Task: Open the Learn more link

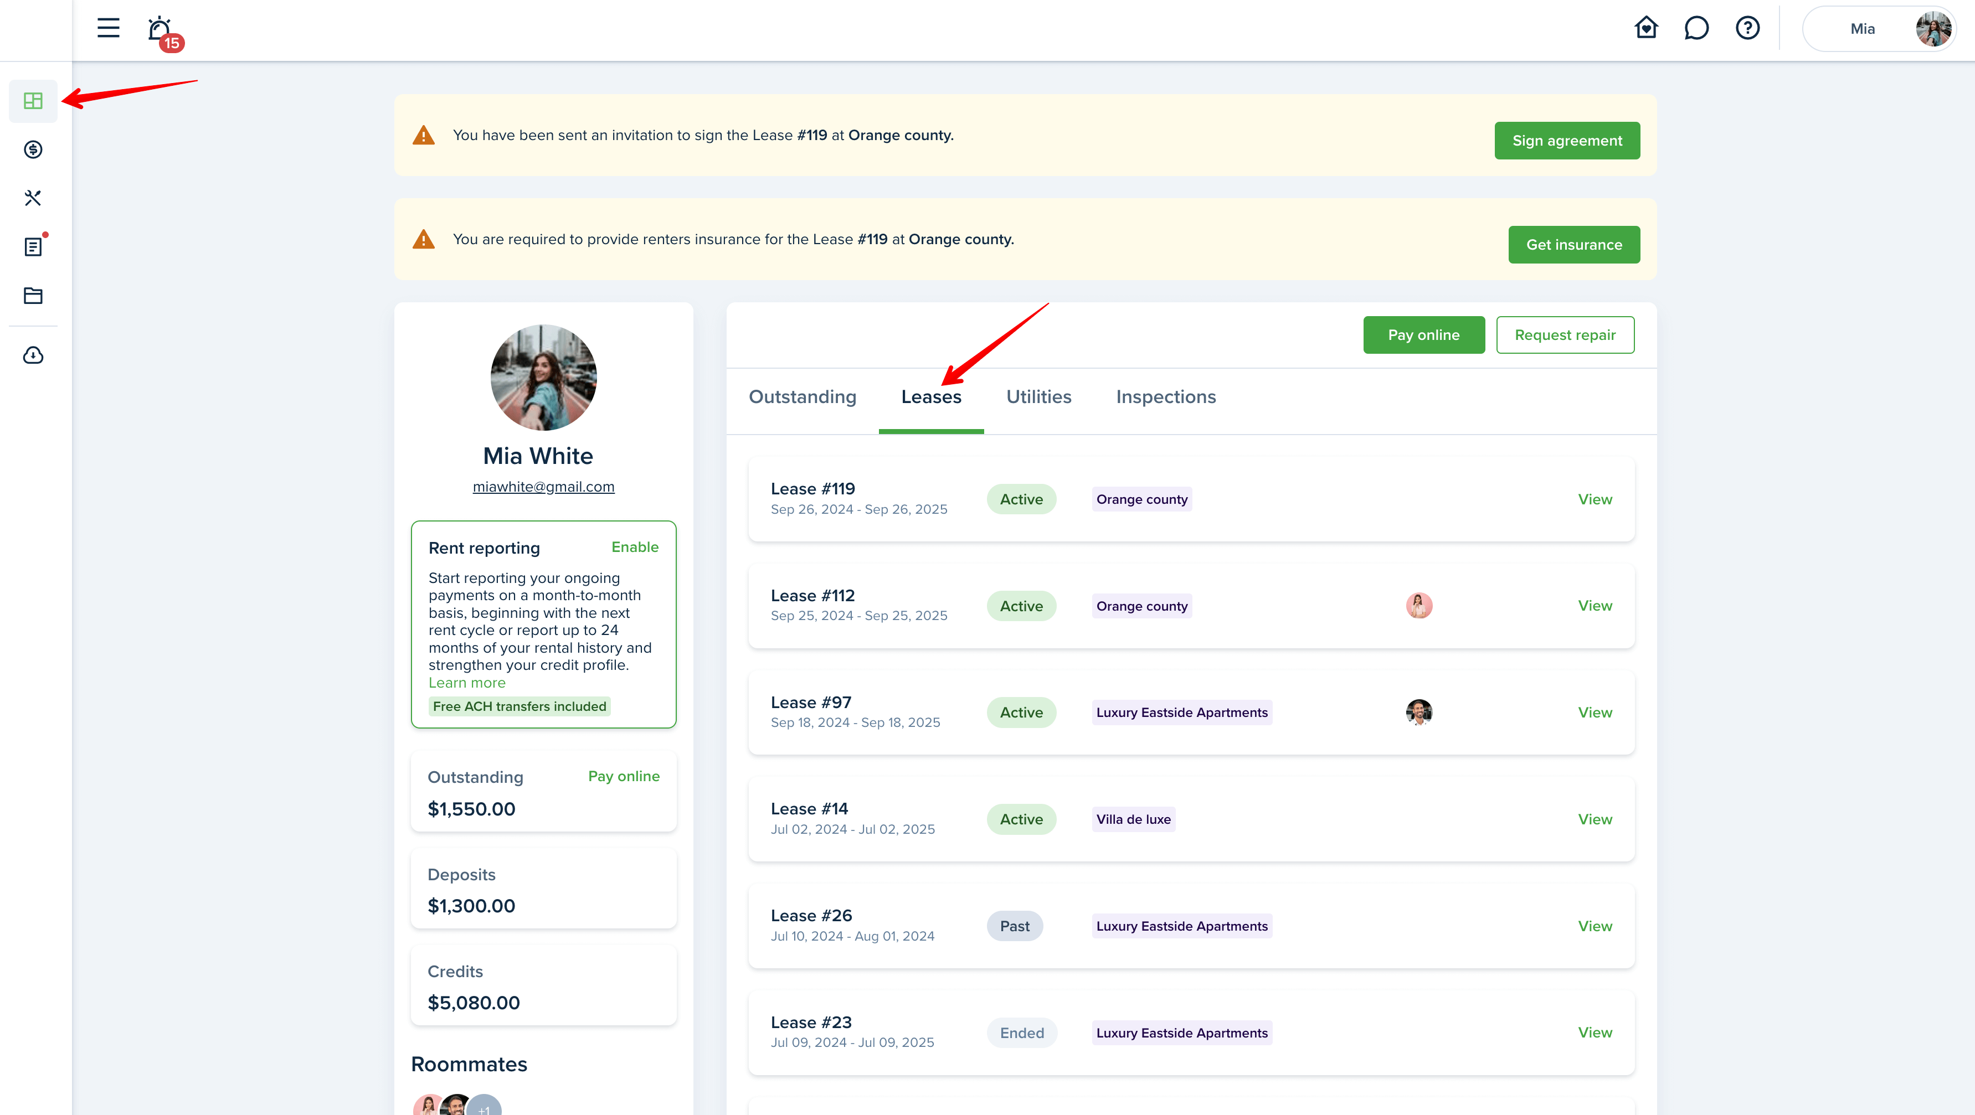Action: [x=466, y=683]
